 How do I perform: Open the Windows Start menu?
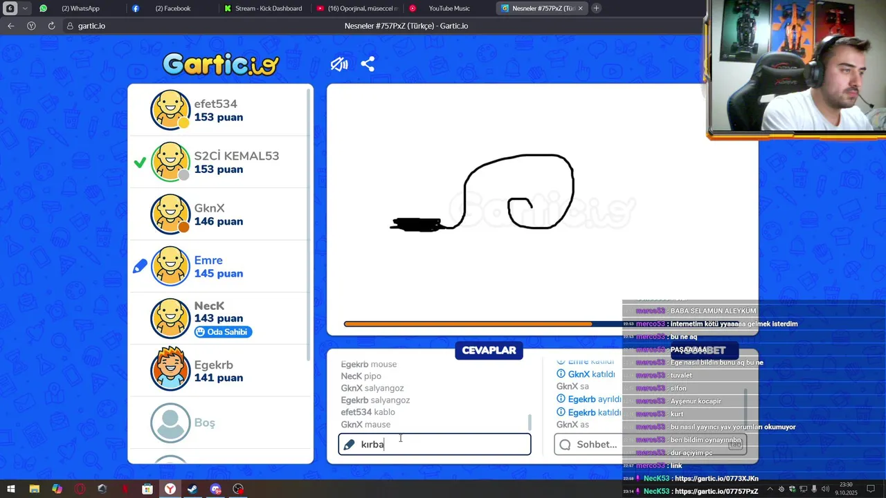(x=11, y=489)
